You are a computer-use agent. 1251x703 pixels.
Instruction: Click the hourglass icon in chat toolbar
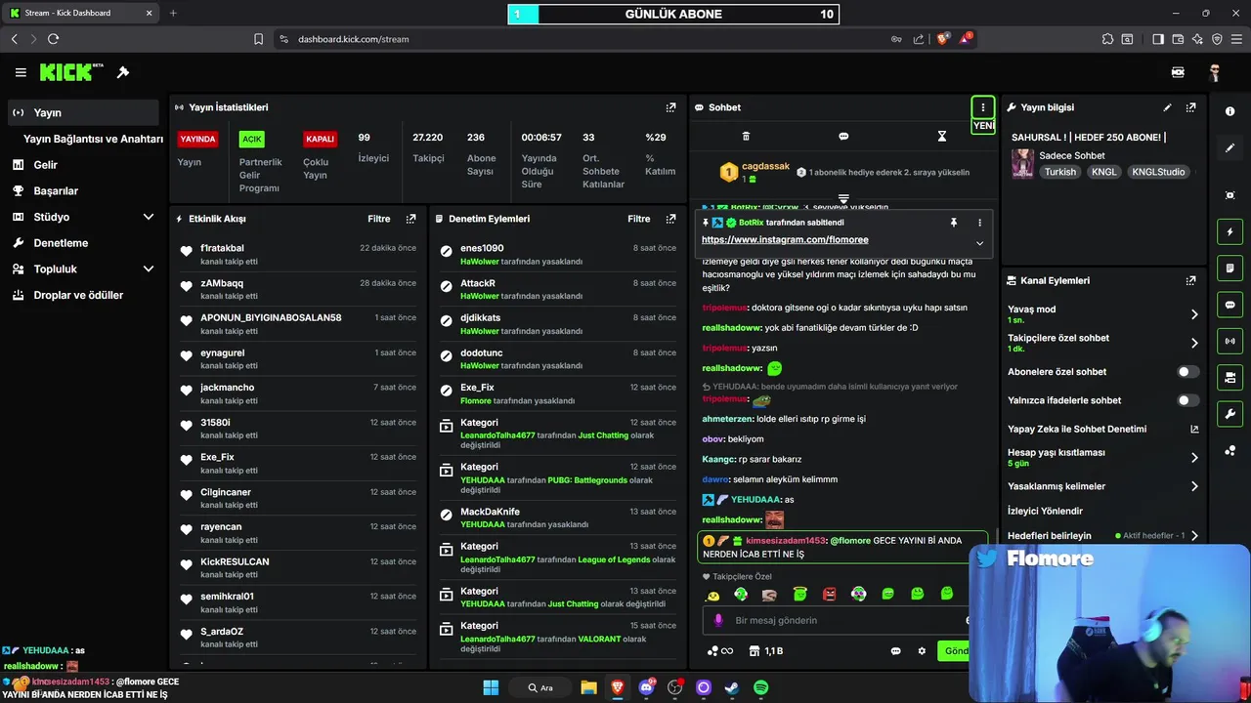tap(942, 137)
